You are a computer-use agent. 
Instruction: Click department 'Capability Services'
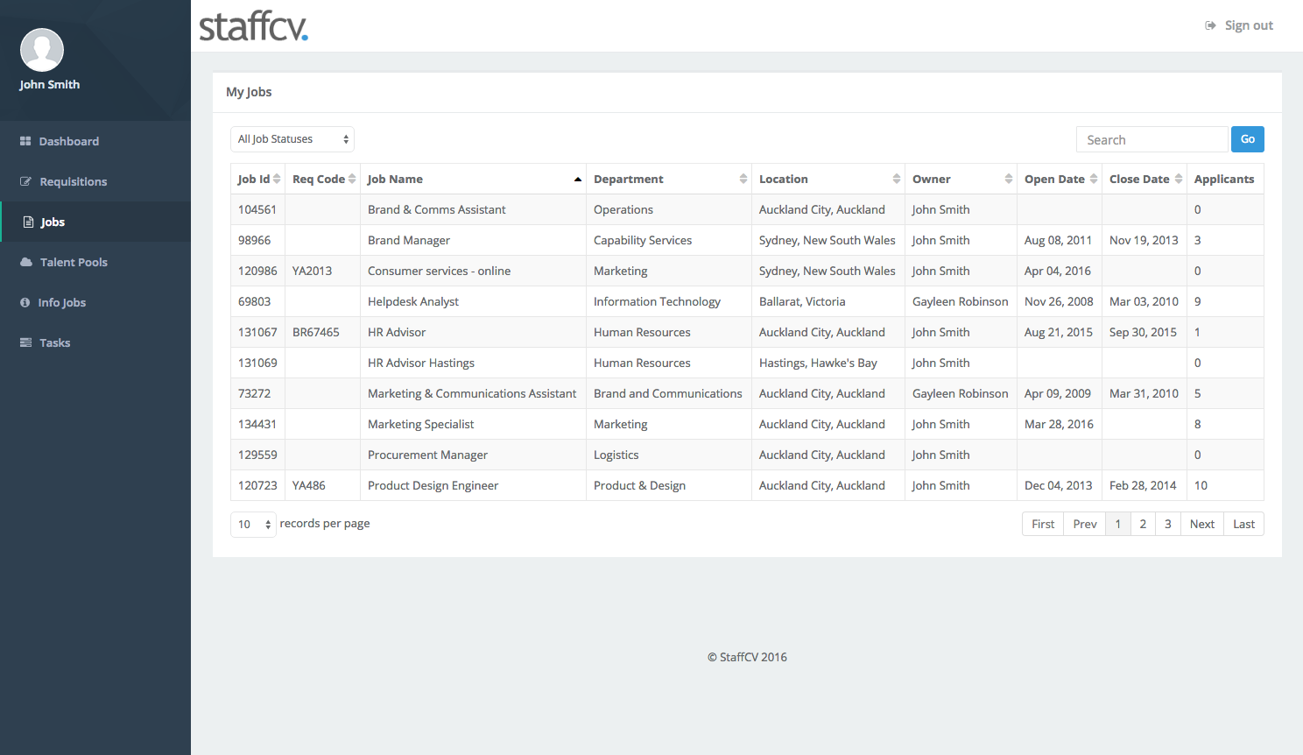click(x=643, y=240)
